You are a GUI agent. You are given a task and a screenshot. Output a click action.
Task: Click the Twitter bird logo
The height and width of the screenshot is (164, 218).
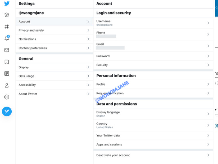coord(7,4)
